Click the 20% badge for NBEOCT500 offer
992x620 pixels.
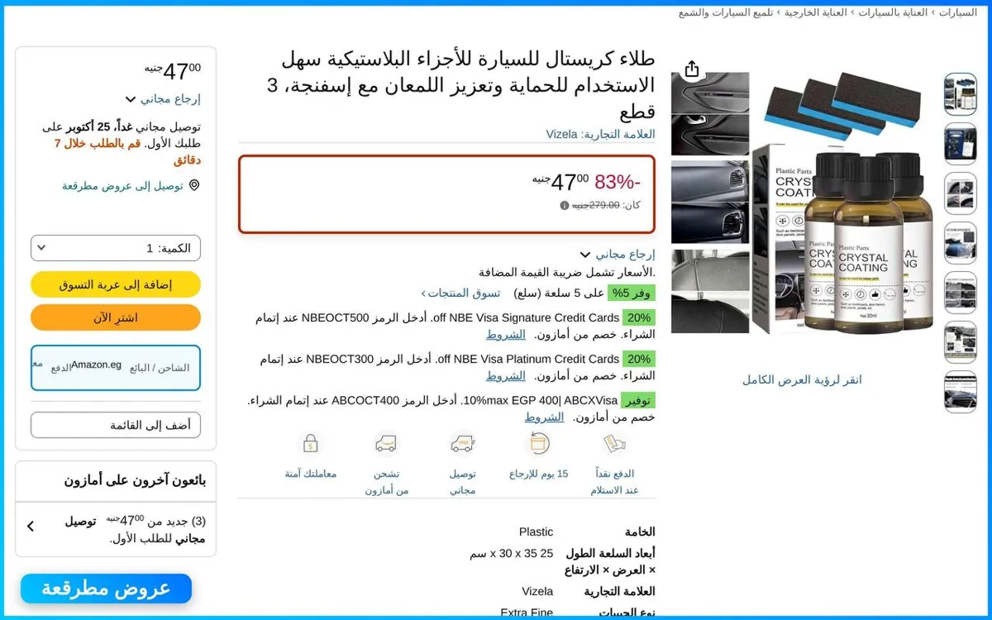(x=638, y=317)
